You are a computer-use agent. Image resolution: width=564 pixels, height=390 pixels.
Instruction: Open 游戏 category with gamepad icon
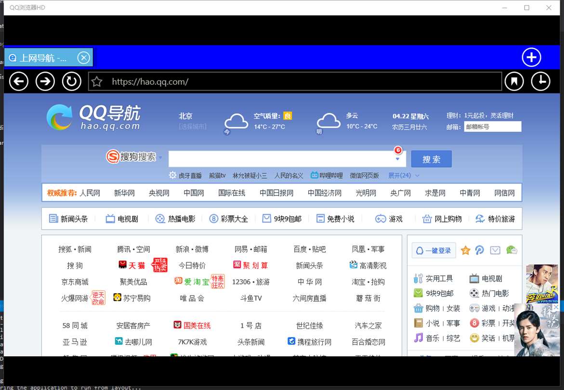click(x=389, y=219)
